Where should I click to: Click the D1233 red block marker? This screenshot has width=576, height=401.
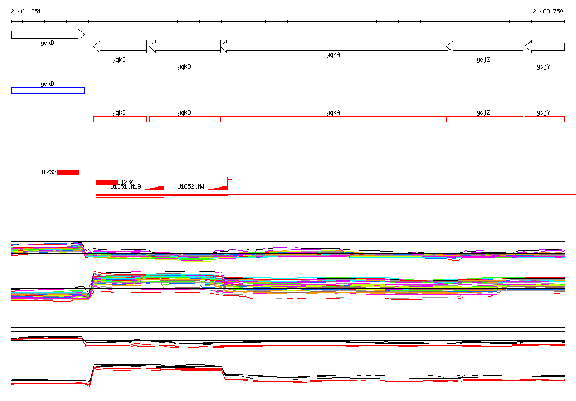[68, 172]
